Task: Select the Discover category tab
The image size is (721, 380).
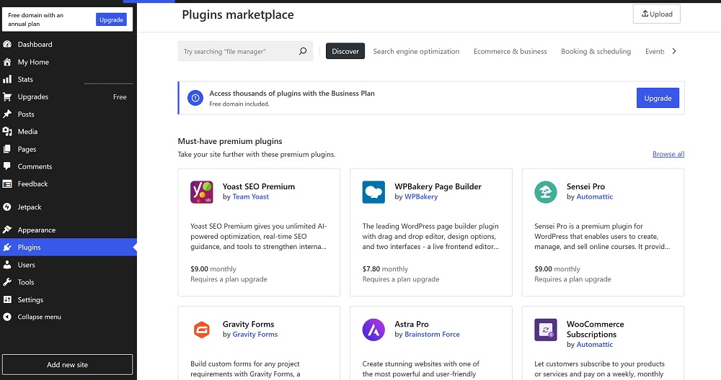Action: [x=345, y=51]
